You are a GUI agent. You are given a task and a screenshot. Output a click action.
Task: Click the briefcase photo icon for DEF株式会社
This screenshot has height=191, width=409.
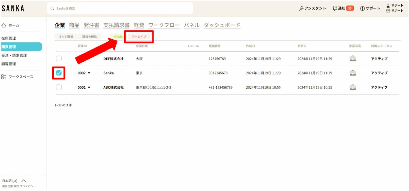[353, 59]
